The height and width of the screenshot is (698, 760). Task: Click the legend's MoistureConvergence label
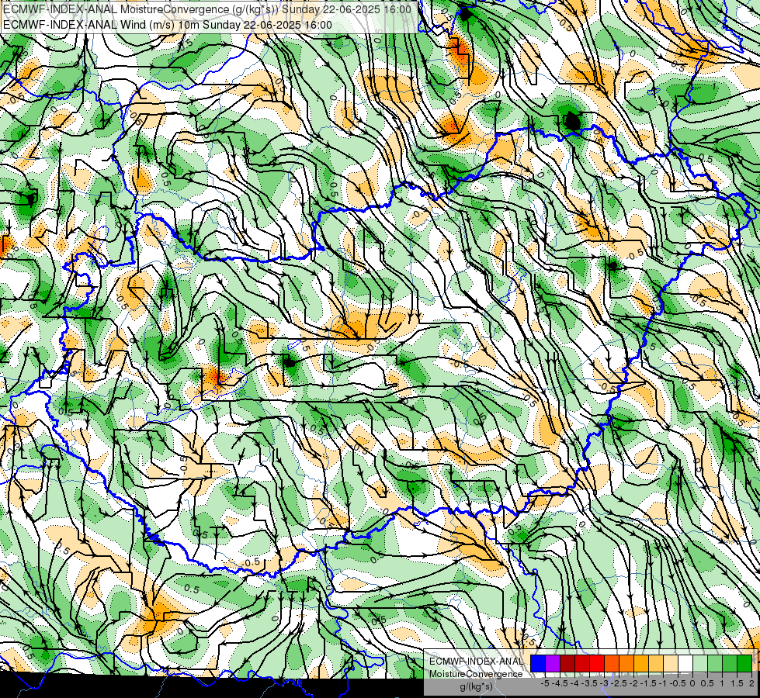pyautogui.click(x=476, y=674)
